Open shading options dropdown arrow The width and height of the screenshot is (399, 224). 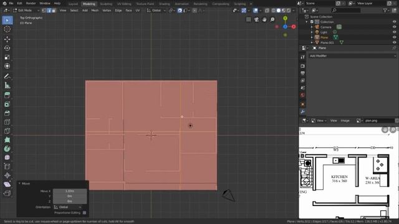tap(294, 11)
